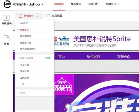Open the 京东店铺 Jshop dropdown arrow
Image resolution: width=139 pixels, height=112 pixels.
point(43,4)
